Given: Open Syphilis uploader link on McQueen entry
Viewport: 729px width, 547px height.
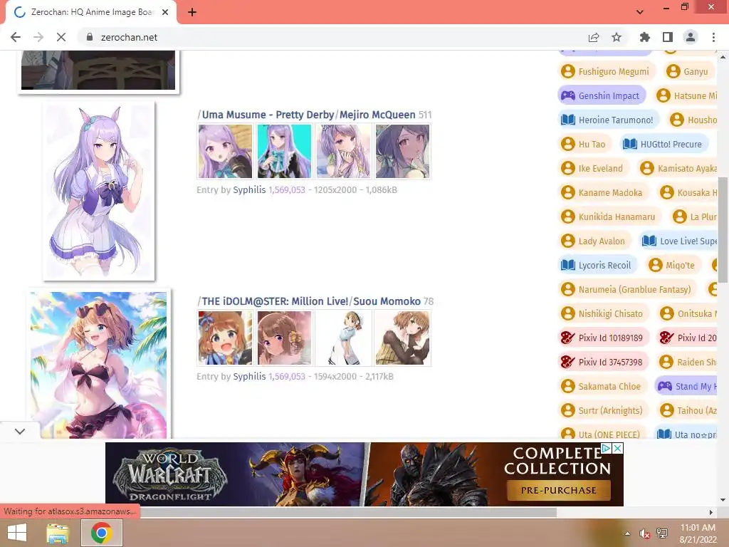Looking at the screenshot, I should point(249,189).
